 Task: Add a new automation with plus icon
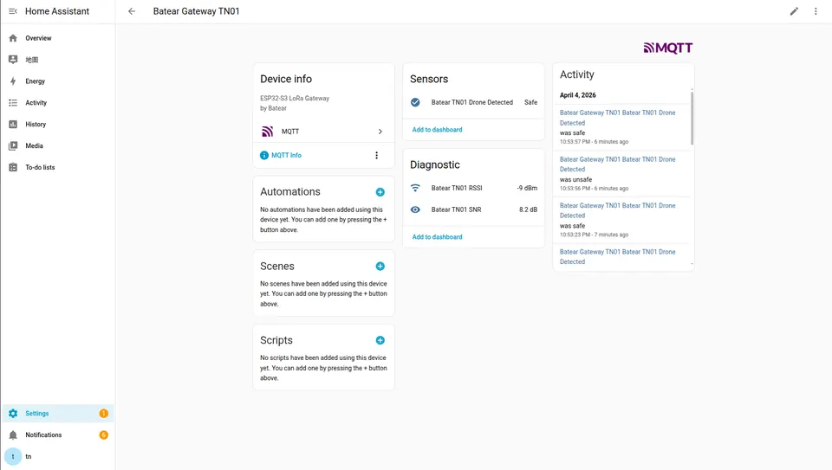click(380, 192)
